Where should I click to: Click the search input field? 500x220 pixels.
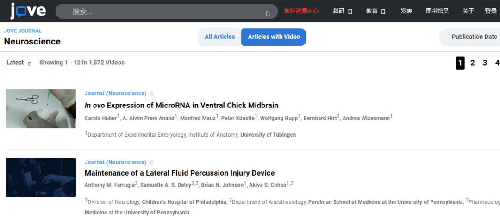click(162, 12)
